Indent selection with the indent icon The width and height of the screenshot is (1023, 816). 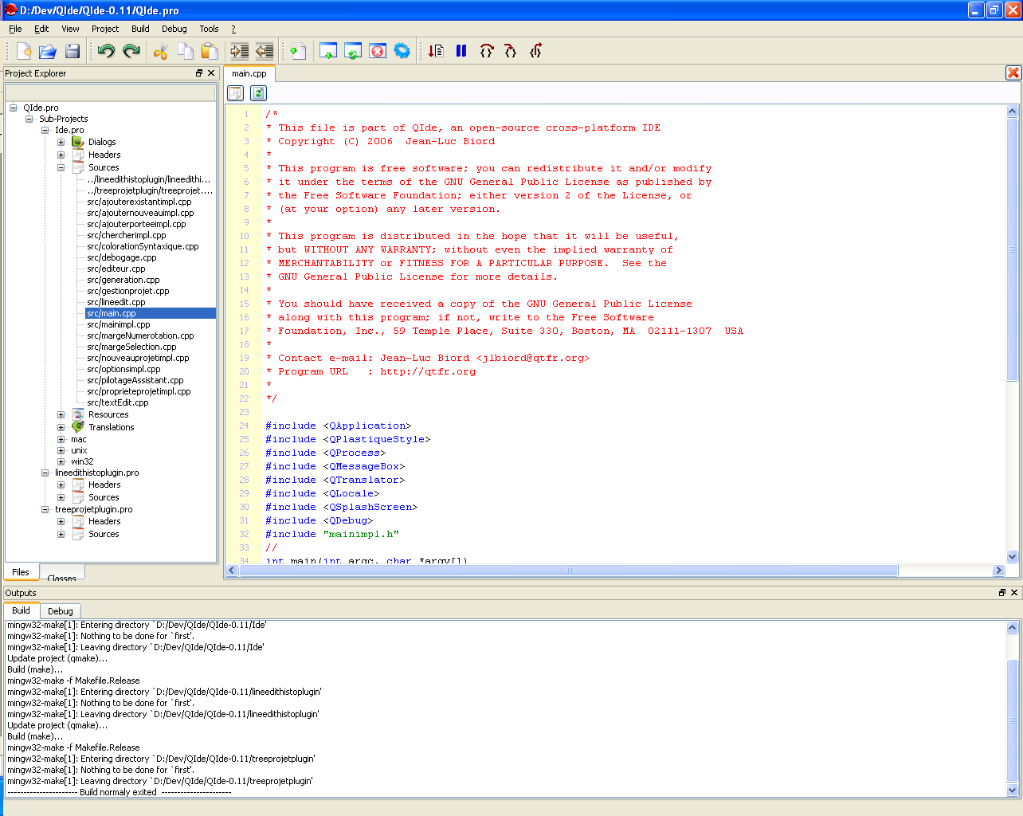[239, 51]
